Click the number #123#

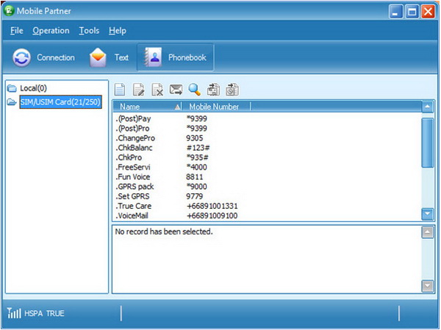click(198, 148)
